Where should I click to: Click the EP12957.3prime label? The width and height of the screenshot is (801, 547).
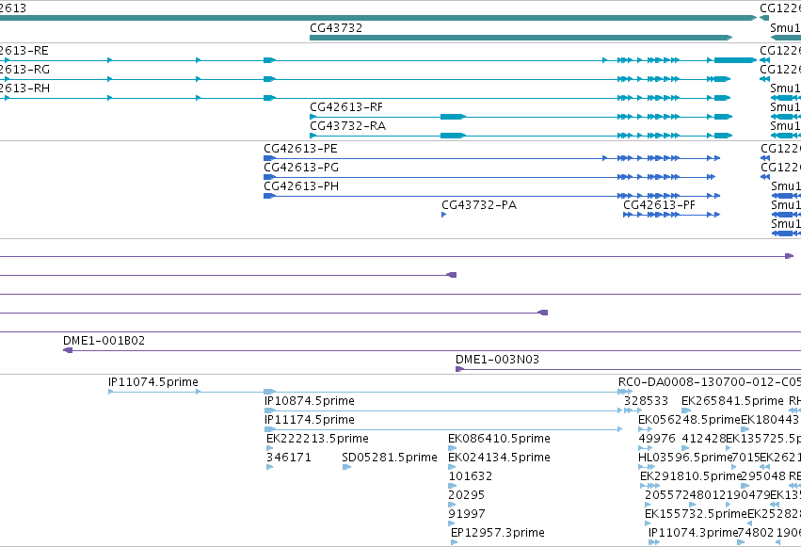click(498, 533)
